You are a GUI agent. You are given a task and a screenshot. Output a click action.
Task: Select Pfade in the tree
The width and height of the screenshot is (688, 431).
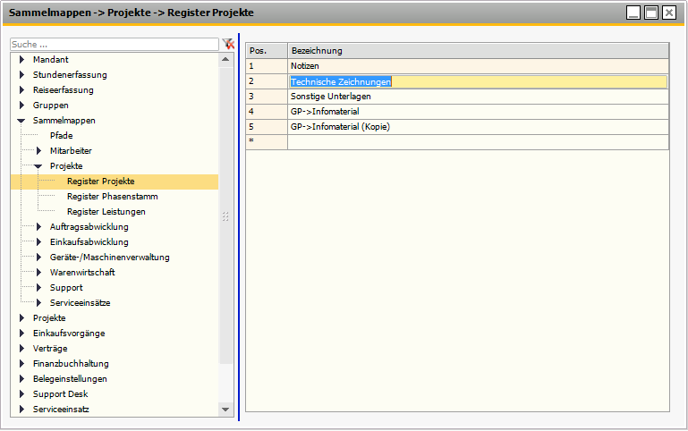tap(62, 136)
